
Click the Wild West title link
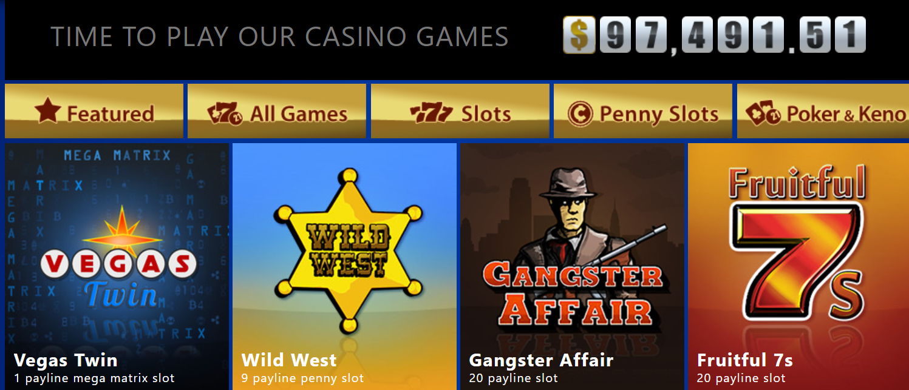click(289, 360)
